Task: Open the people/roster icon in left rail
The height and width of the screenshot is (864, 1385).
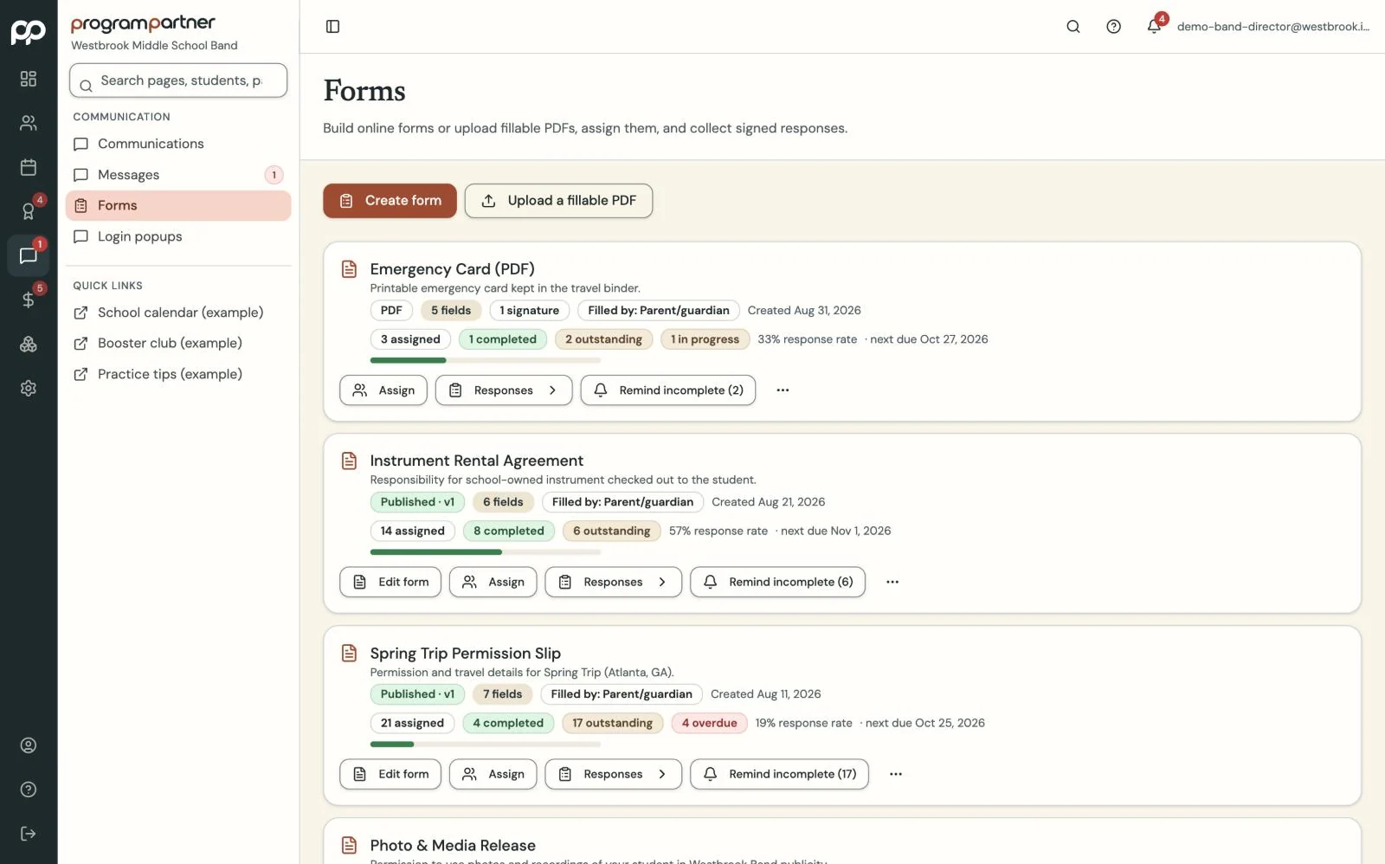Action: pyautogui.click(x=29, y=123)
